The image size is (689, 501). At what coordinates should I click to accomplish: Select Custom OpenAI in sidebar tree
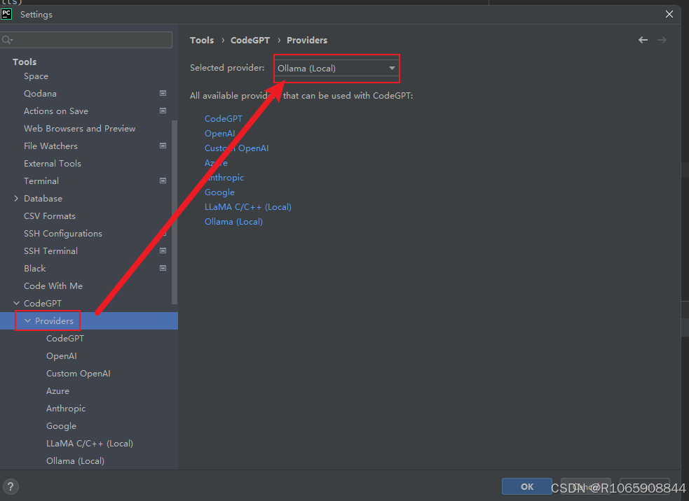(x=79, y=374)
